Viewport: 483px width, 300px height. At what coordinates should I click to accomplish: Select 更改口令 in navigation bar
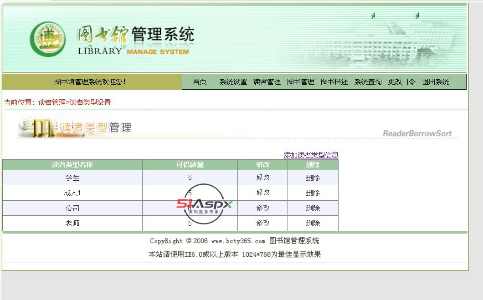[402, 82]
